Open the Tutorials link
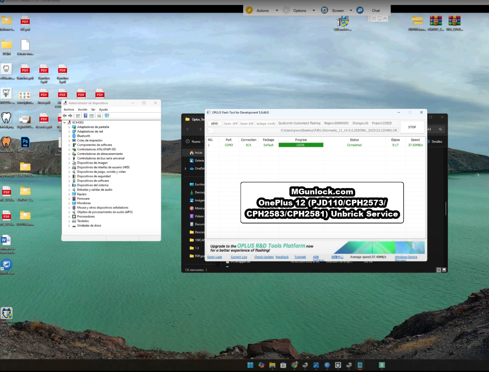This screenshot has width=489, height=372. pyautogui.click(x=300, y=257)
